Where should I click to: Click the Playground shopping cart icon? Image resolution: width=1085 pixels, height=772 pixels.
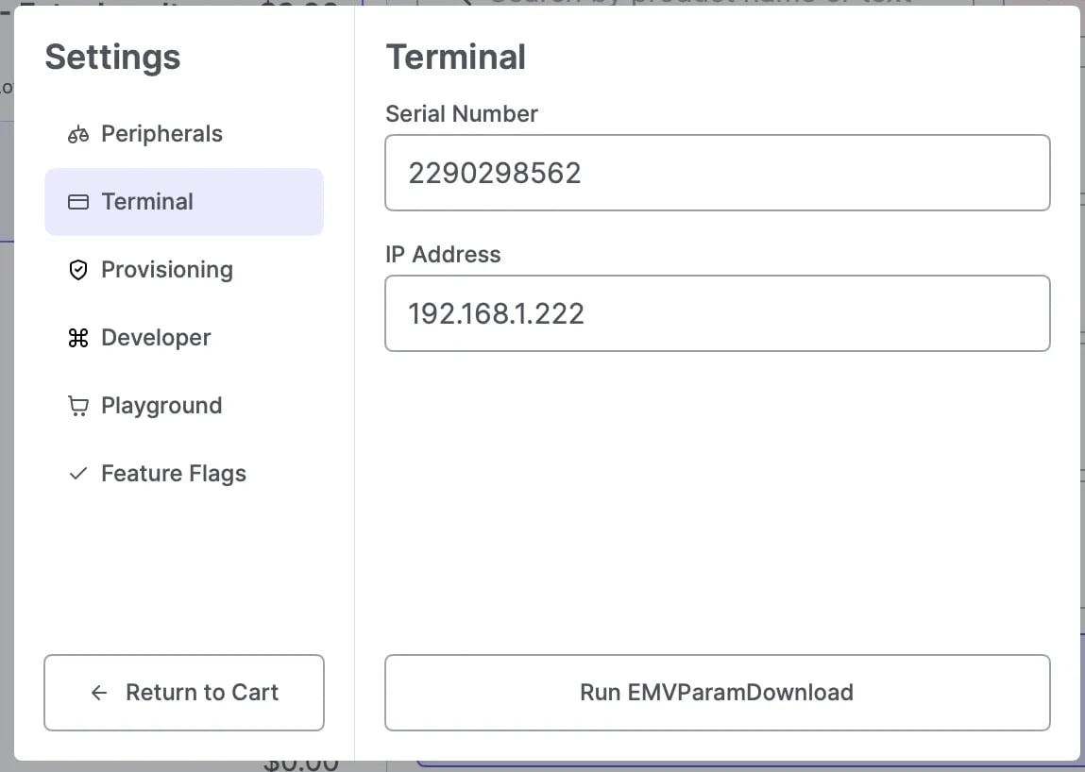(78, 406)
